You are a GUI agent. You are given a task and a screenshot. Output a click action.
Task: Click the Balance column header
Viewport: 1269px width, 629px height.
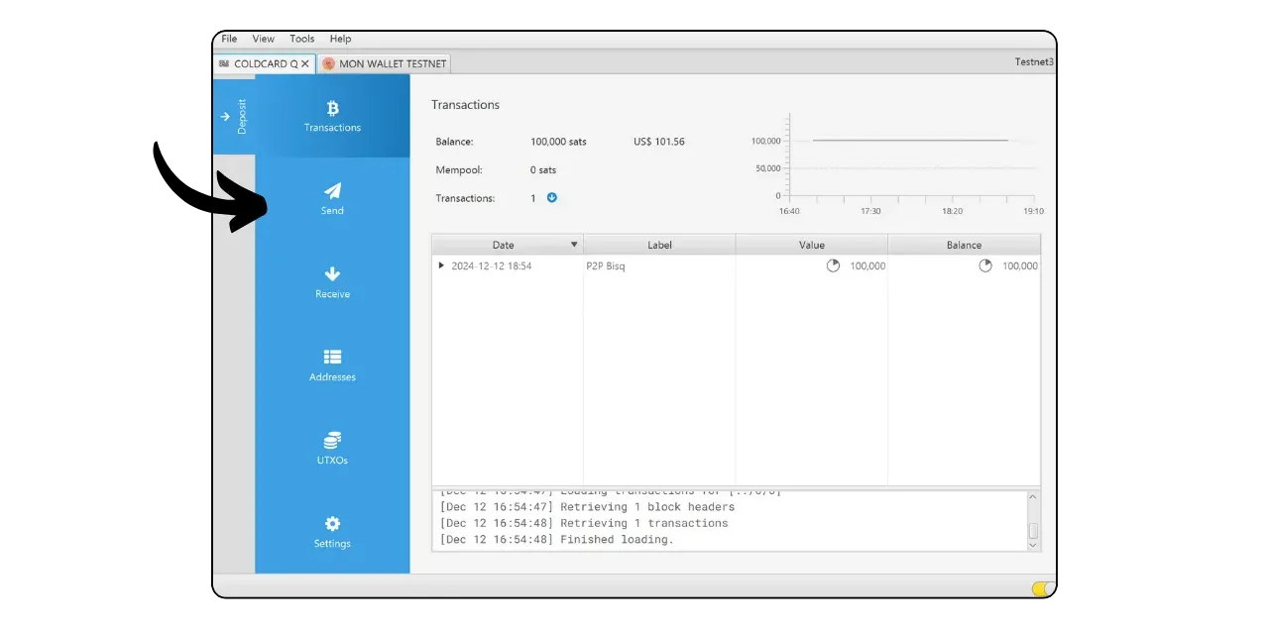964,245
